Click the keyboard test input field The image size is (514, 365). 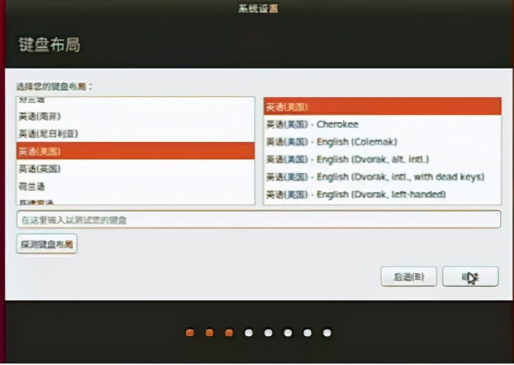(x=258, y=219)
